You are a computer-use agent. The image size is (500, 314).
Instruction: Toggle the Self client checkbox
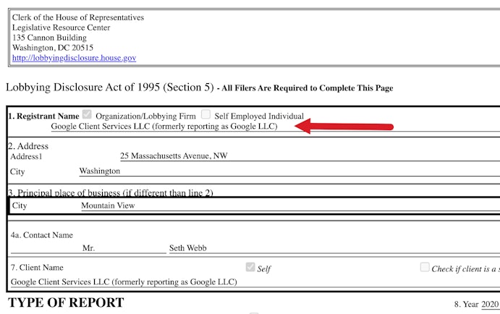click(x=250, y=267)
